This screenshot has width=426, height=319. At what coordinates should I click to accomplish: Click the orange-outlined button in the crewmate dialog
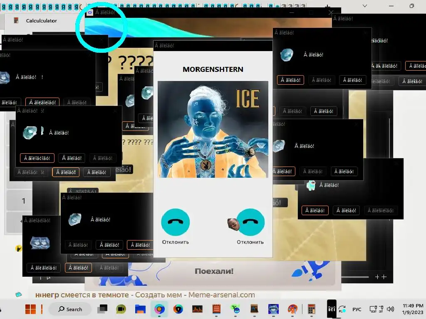pos(315,210)
